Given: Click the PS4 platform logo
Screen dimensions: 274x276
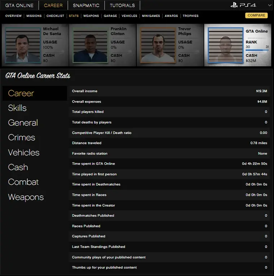Looking at the screenshot, I should tap(243, 5).
